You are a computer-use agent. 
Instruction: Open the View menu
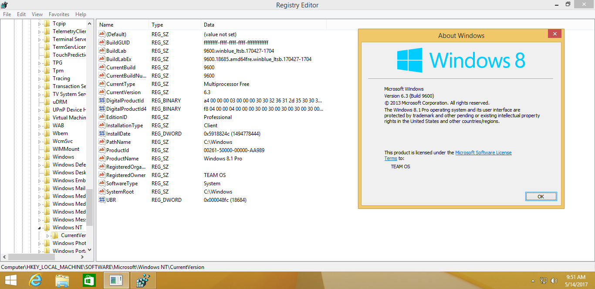pos(37,14)
